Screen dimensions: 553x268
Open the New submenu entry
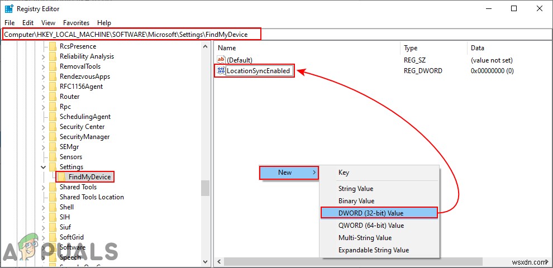pos(289,173)
